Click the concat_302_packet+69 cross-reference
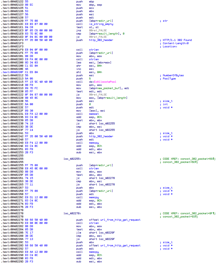The height and width of the screenshot is (264, 217). click(x=198, y=159)
